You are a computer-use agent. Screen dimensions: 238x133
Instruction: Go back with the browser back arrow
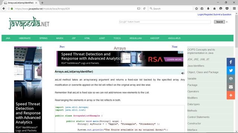pyautogui.click(x=4, y=8)
